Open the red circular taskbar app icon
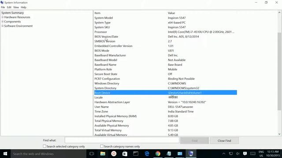The width and height of the screenshot is (282, 158). pyautogui.click(x=114, y=154)
